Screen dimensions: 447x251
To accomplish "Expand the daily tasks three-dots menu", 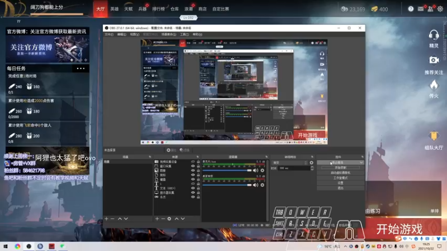I will pos(80,68).
